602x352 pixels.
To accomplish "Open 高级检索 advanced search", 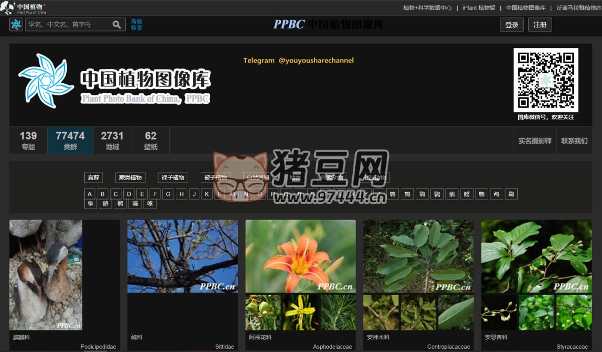I will pos(136,24).
